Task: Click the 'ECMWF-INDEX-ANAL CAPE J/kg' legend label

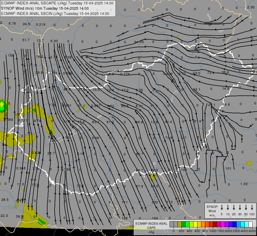Action: [x=151, y=228]
